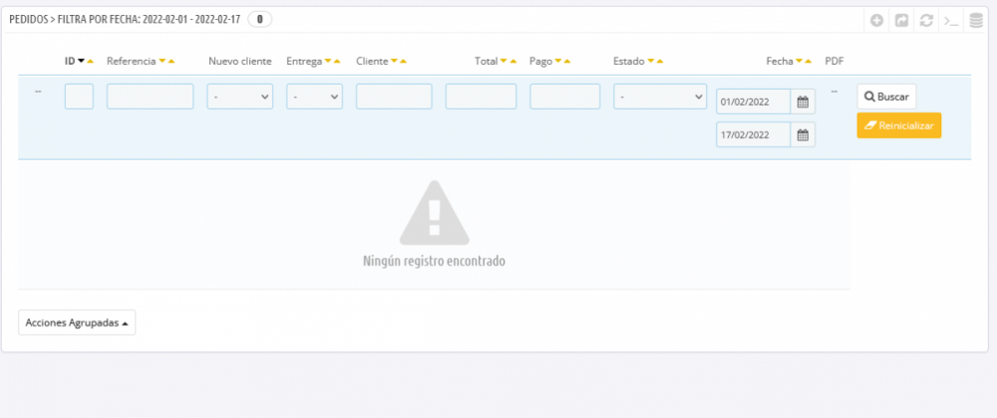Screen dimensions: 997x418
Task: Open calendar for the 17/02/2022 end date
Action: [x=803, y=134]
